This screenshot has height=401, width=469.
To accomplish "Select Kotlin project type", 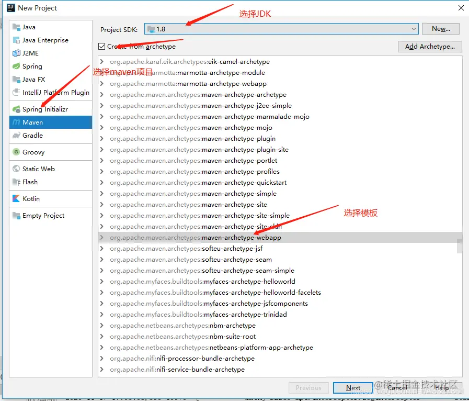I will [x=51, y=198].
